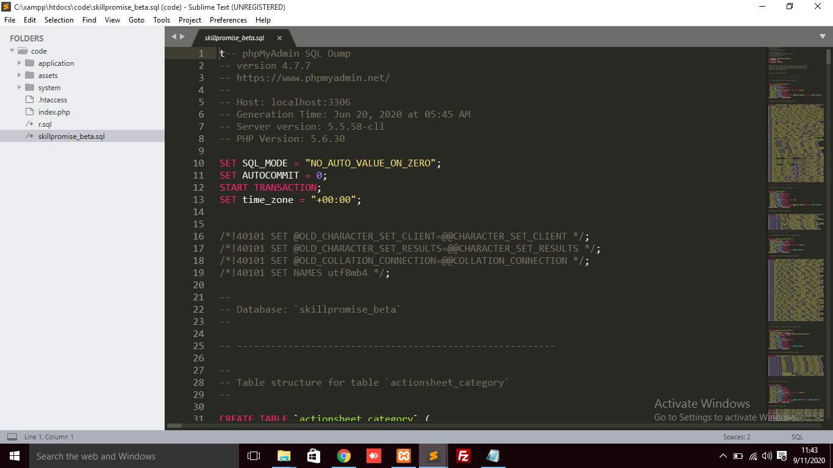
Task: Click the tab history back arrow
Action: point(174,37)
